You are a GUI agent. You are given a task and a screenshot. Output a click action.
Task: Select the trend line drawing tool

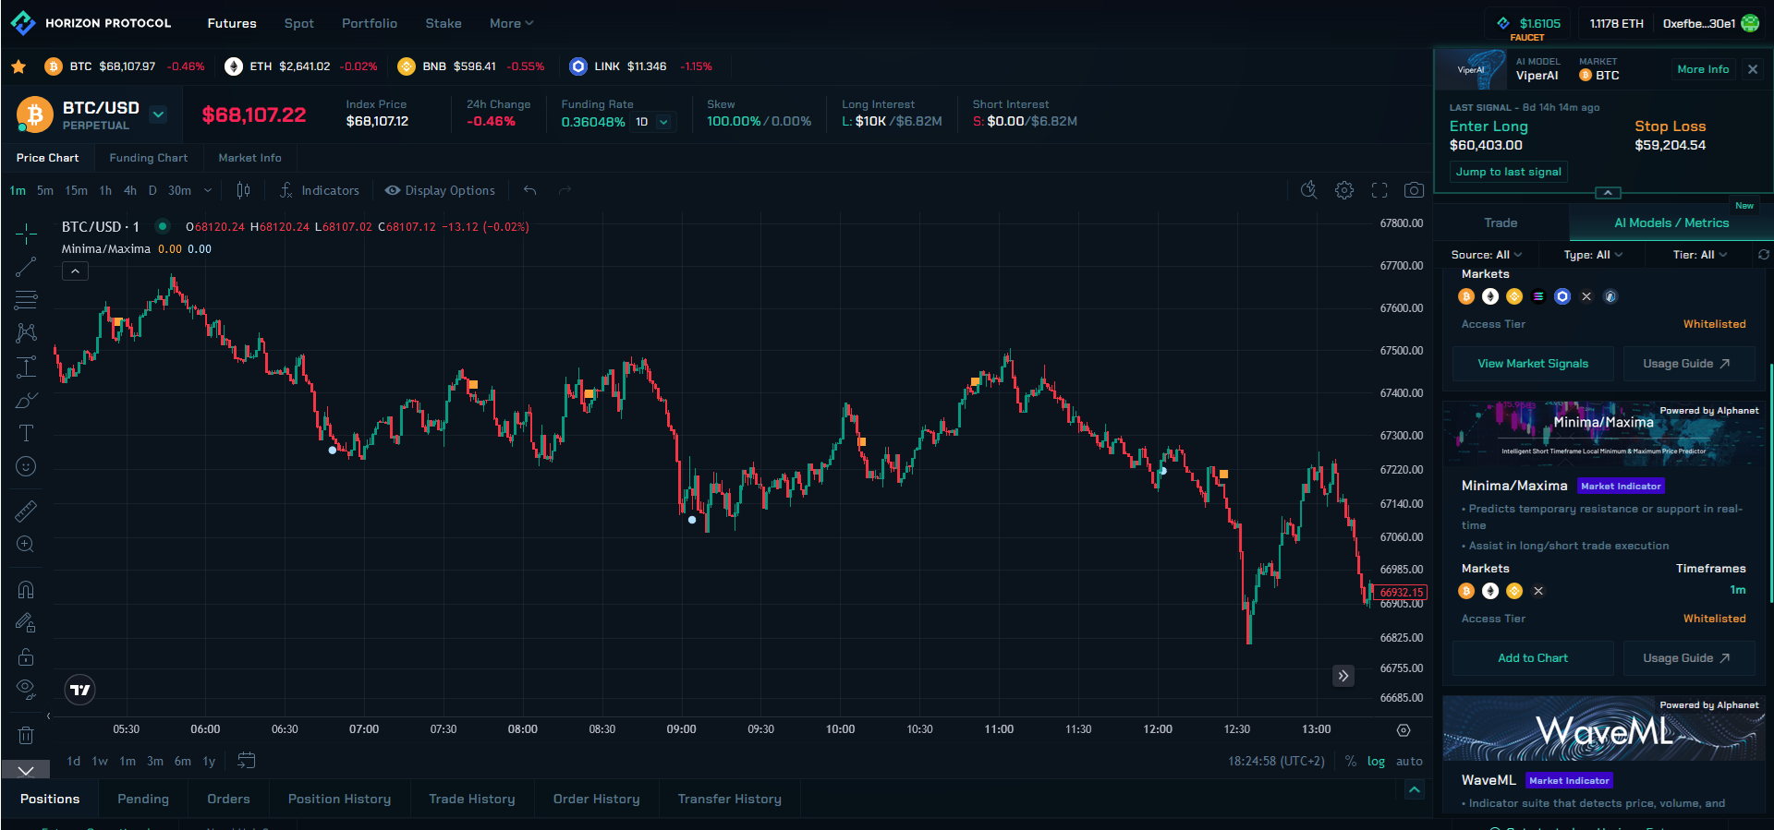pos(26,268)
